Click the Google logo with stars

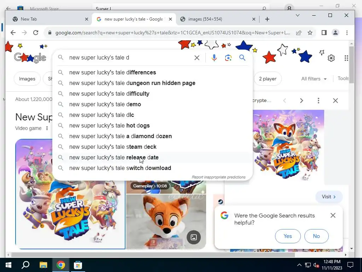30,58
